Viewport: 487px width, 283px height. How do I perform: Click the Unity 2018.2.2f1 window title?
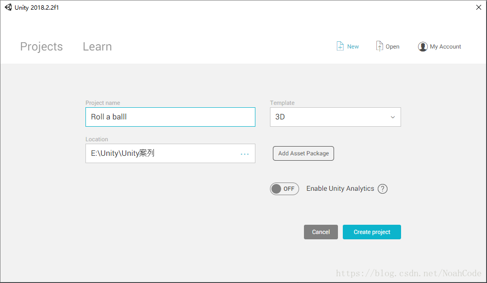[36, 7]
